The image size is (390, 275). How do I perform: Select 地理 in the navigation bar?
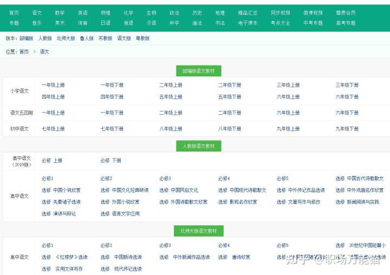click(x=220, y=12)
